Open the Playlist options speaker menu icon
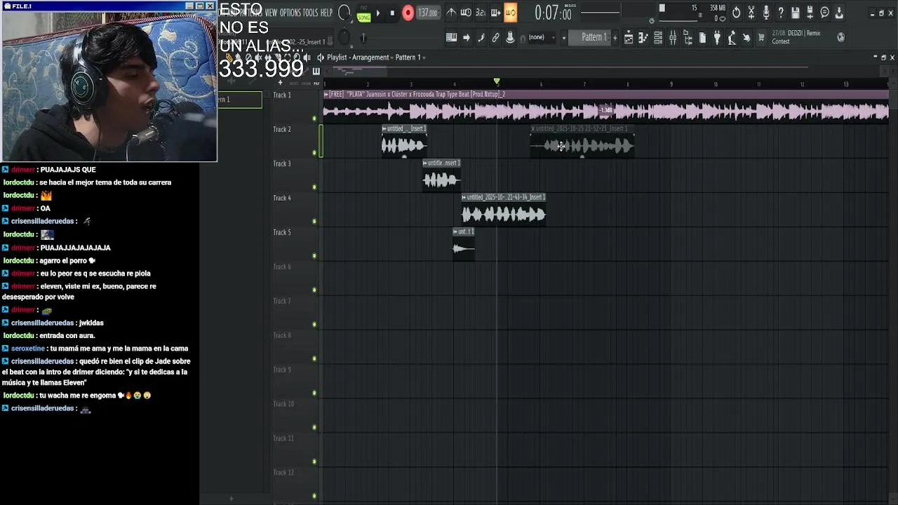898x505 pixels. [321, 58]
